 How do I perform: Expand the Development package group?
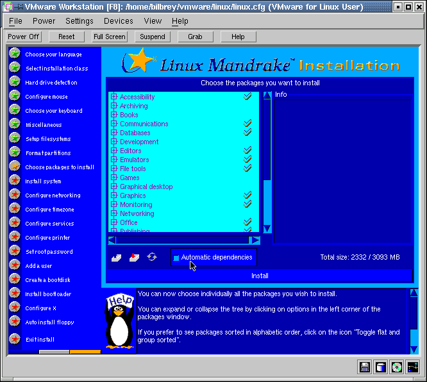point(114,142)
